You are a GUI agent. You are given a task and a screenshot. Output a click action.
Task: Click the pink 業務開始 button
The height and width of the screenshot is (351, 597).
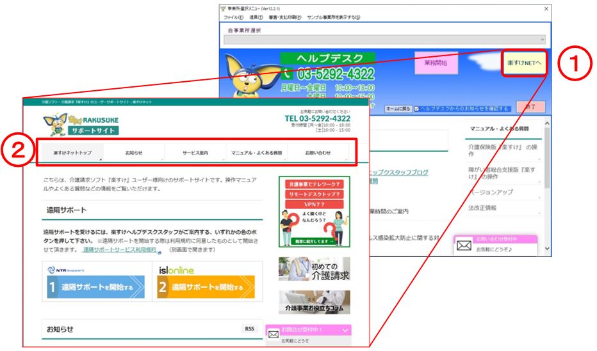[436, 63]
